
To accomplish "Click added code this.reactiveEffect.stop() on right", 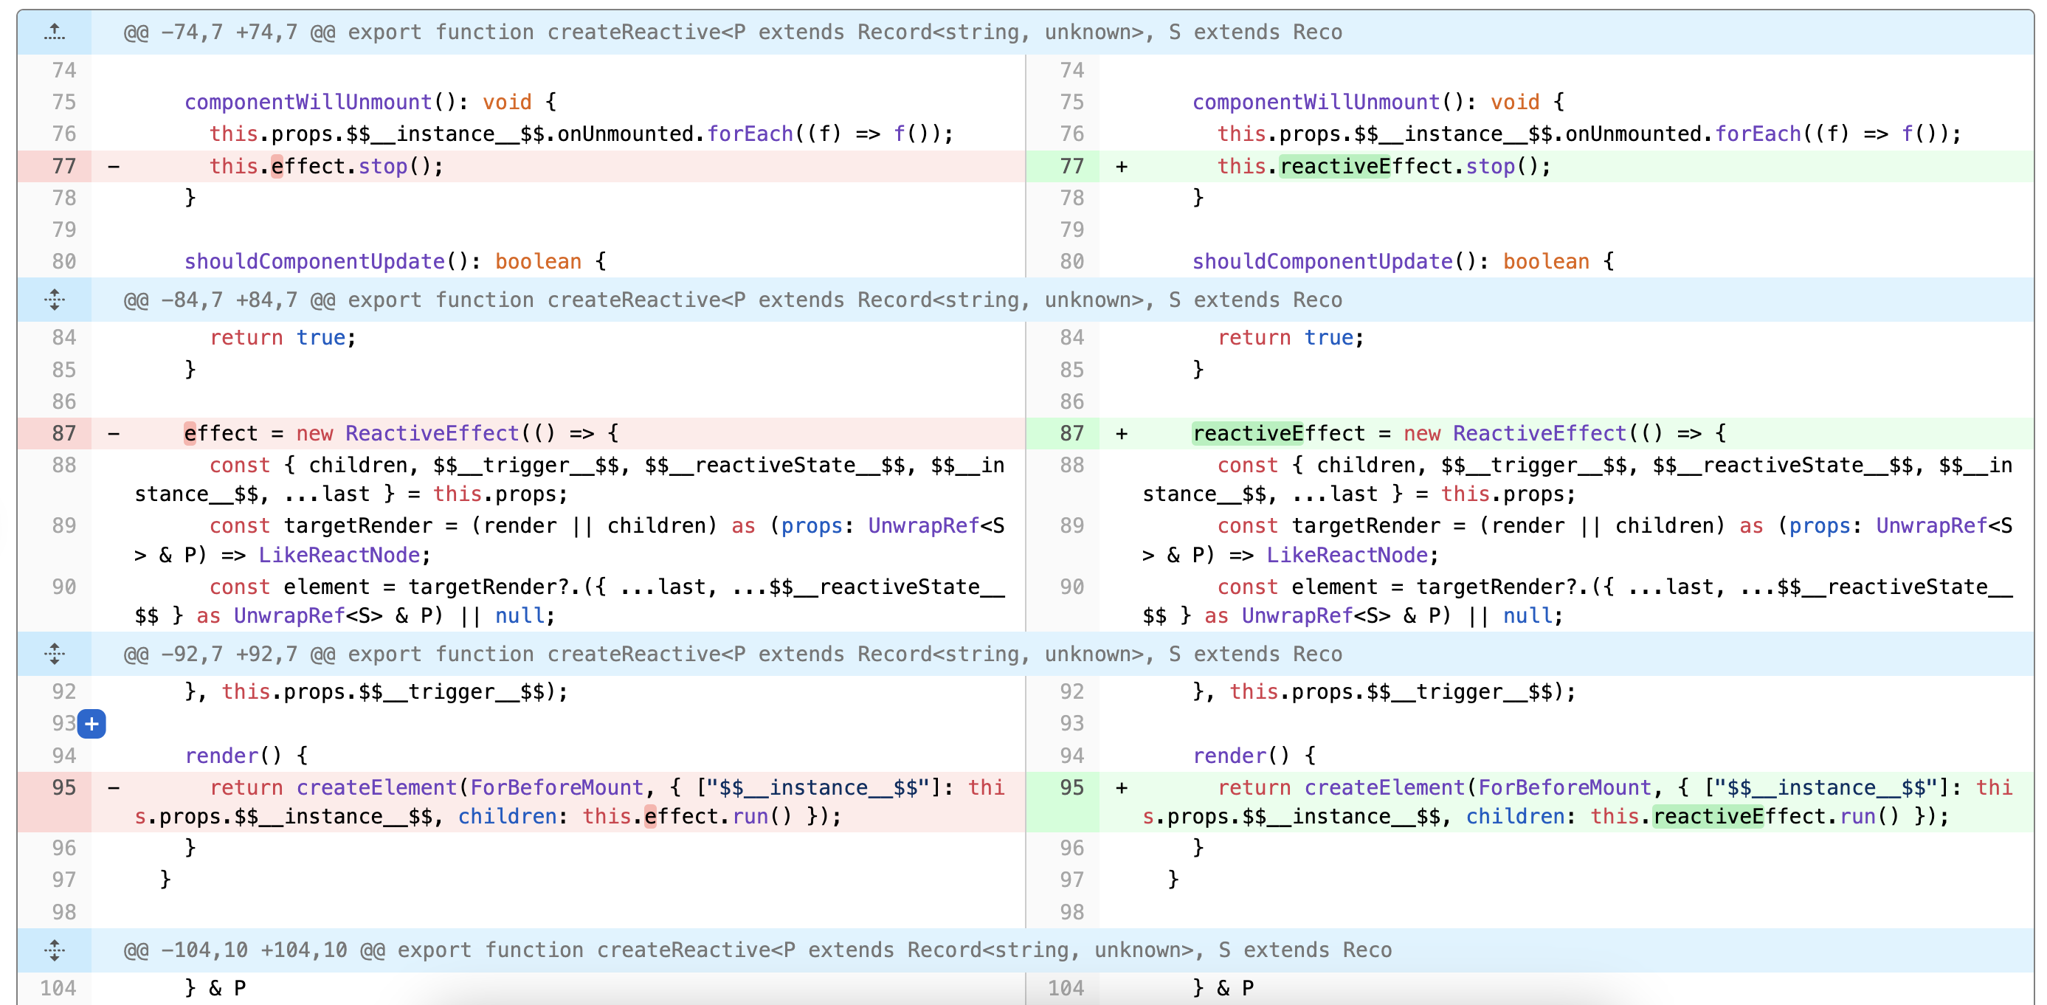I will [x=1383, y=166].
